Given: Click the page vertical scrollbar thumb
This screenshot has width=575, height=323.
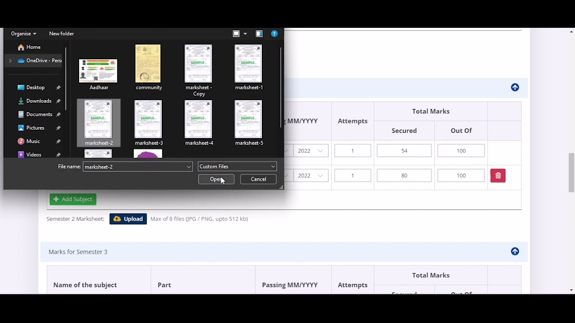Looking at the screenshot, I should click(x=571, y=173).
